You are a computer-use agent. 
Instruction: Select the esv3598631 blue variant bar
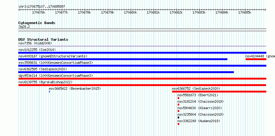pyautogui.click(x=142, y=66)
